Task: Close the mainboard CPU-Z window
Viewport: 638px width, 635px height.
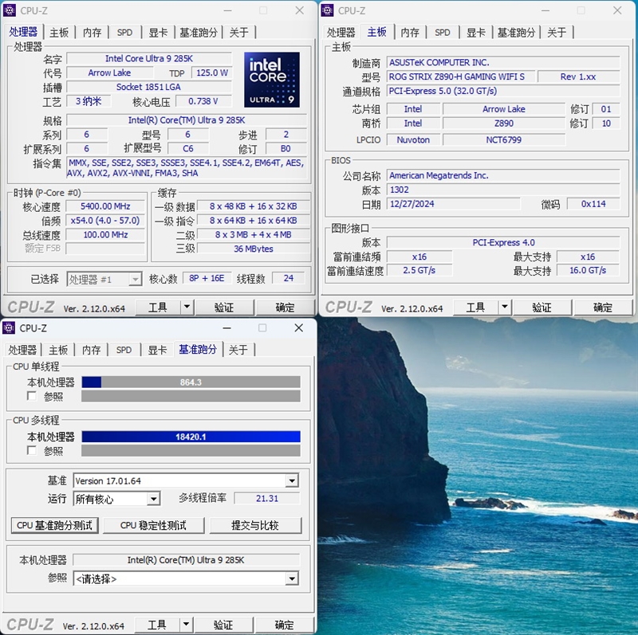Action: pos(616,10)
